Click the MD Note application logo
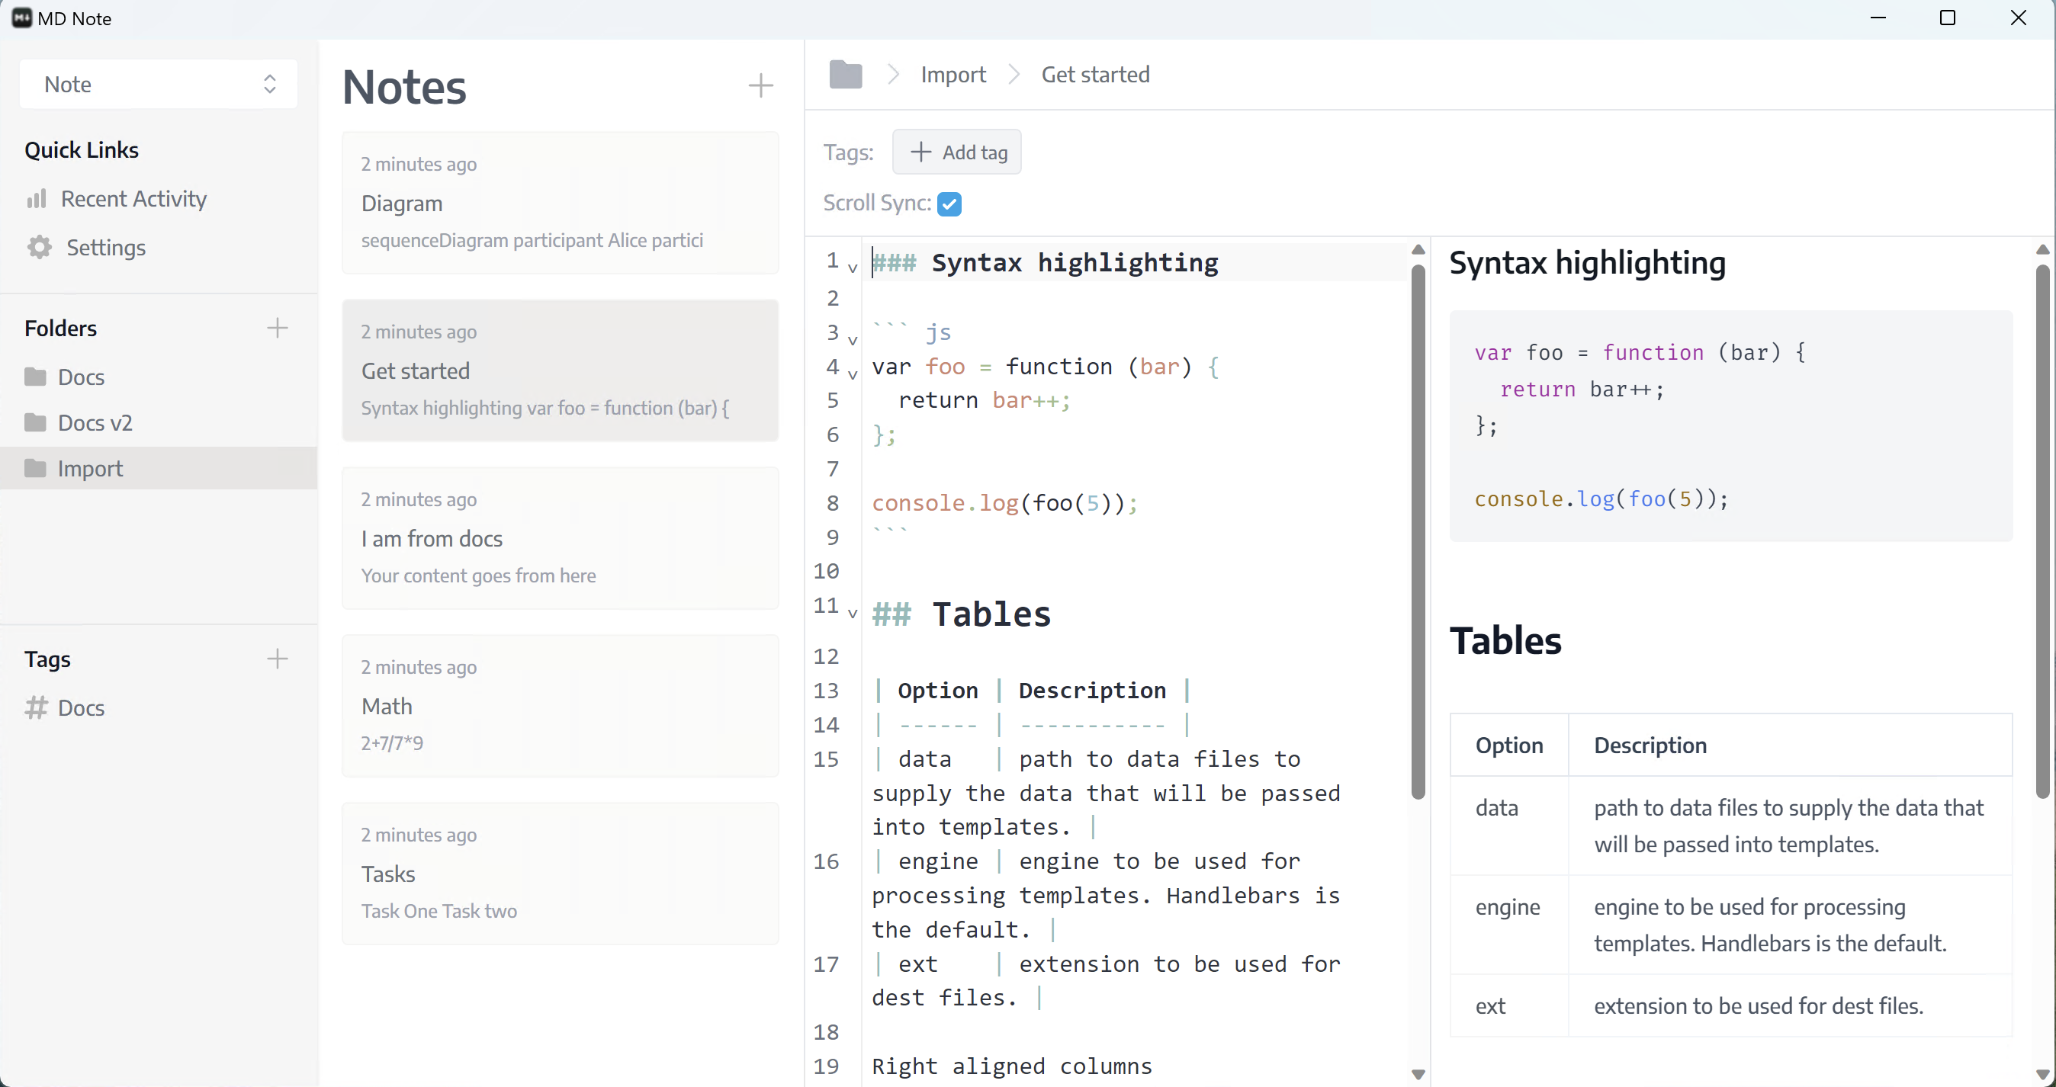 (21, 18)
